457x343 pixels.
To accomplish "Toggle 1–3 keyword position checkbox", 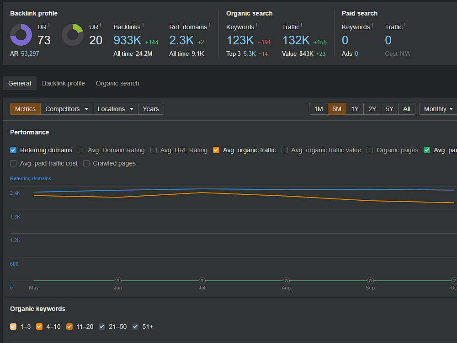I will (13, 327).
